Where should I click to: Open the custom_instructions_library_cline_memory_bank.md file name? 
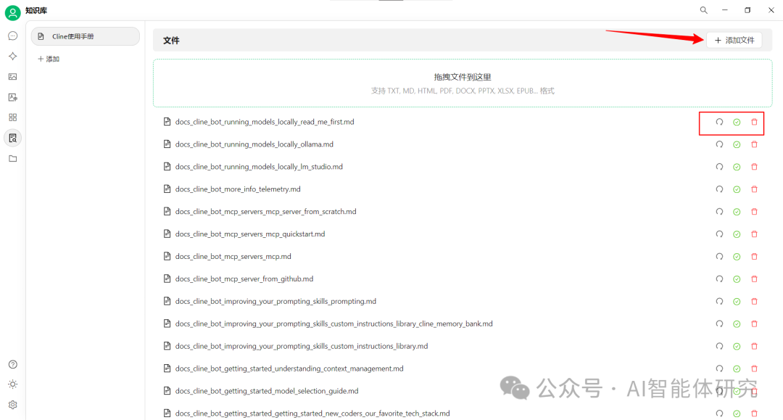[334, 324]
